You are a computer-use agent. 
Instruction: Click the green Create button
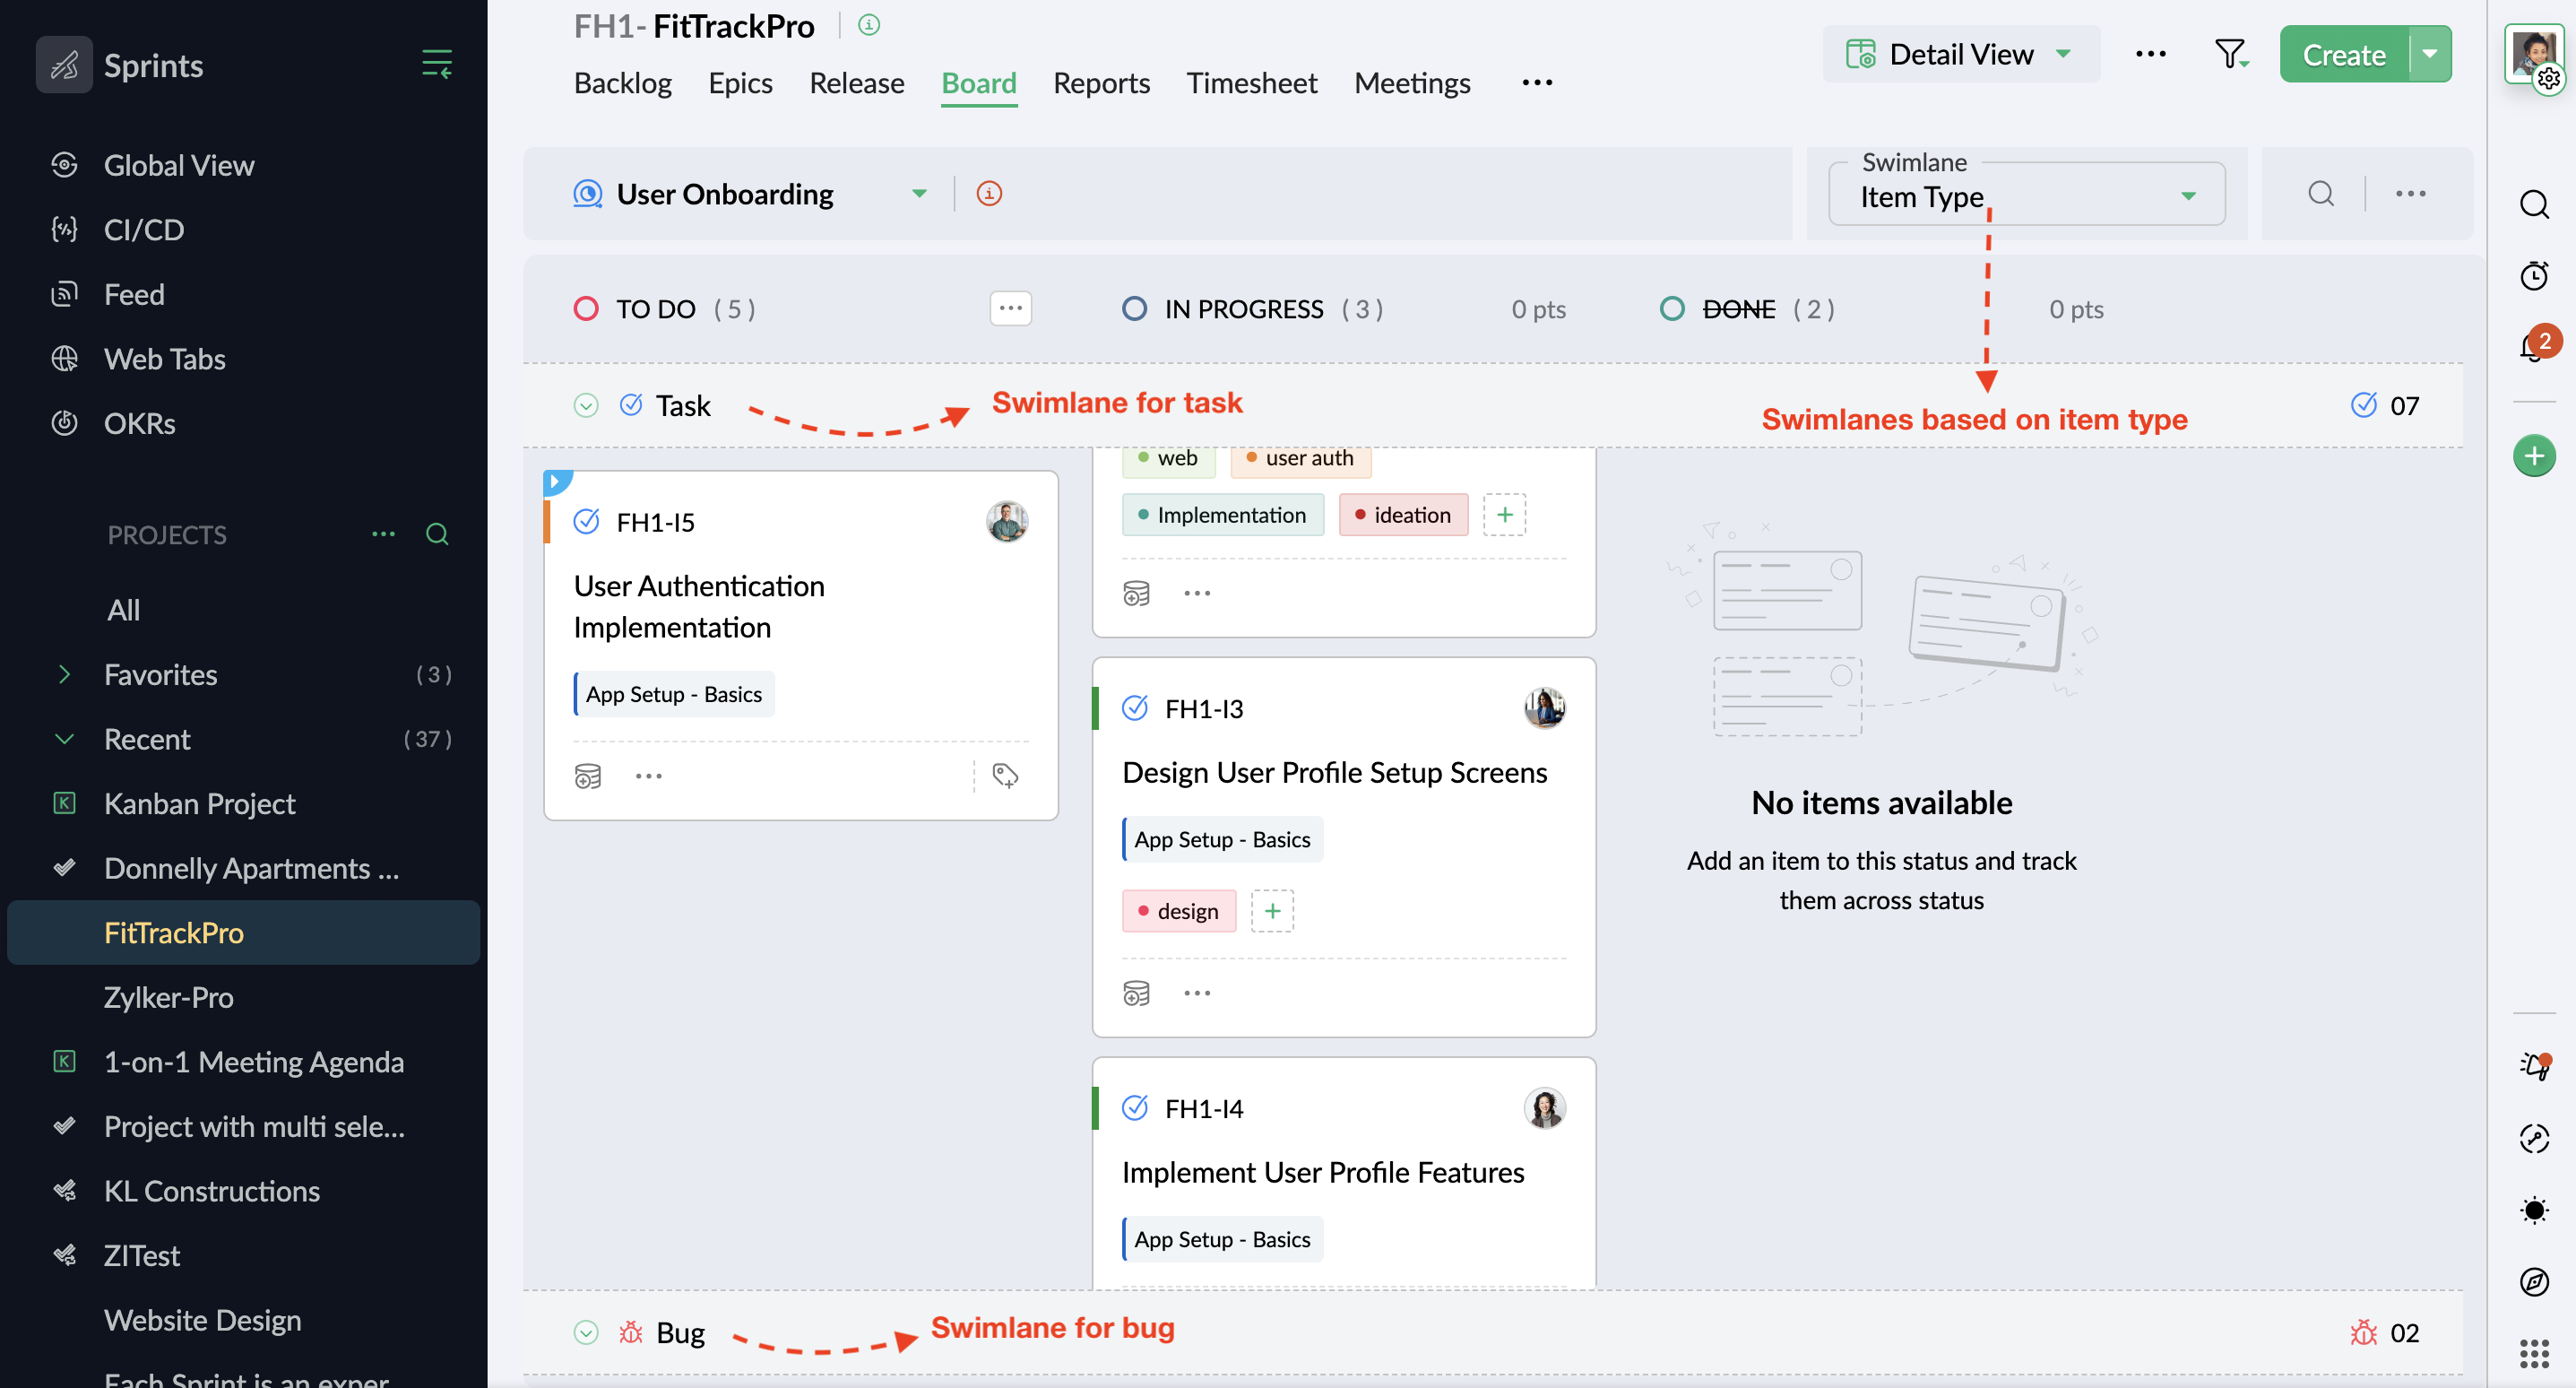2343,55
